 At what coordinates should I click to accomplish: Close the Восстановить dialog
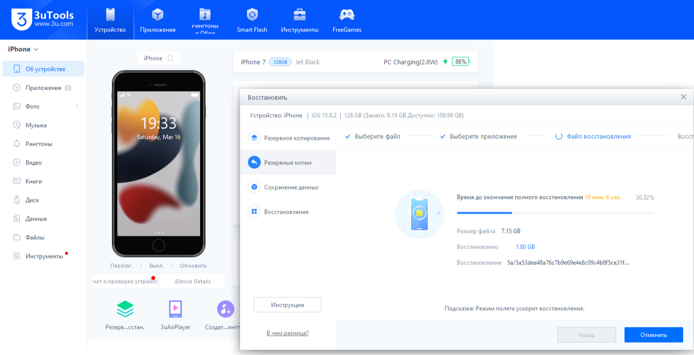click(x=684, y=97)
